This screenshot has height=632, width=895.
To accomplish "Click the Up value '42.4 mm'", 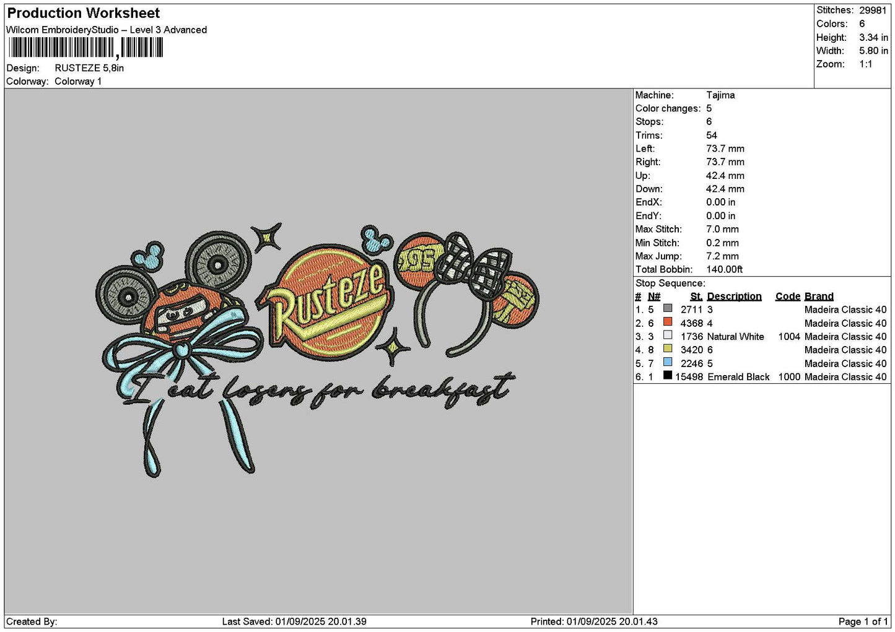I will click(725, 176).
